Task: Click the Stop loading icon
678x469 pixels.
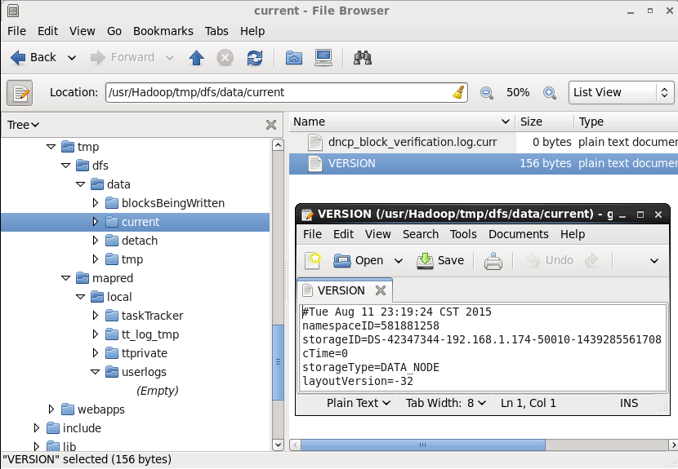Action: (225, 57)
